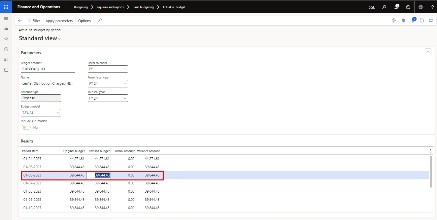The image size is (437, 220).
Task: Click Original budget column header
Action: tap(74, 151)
